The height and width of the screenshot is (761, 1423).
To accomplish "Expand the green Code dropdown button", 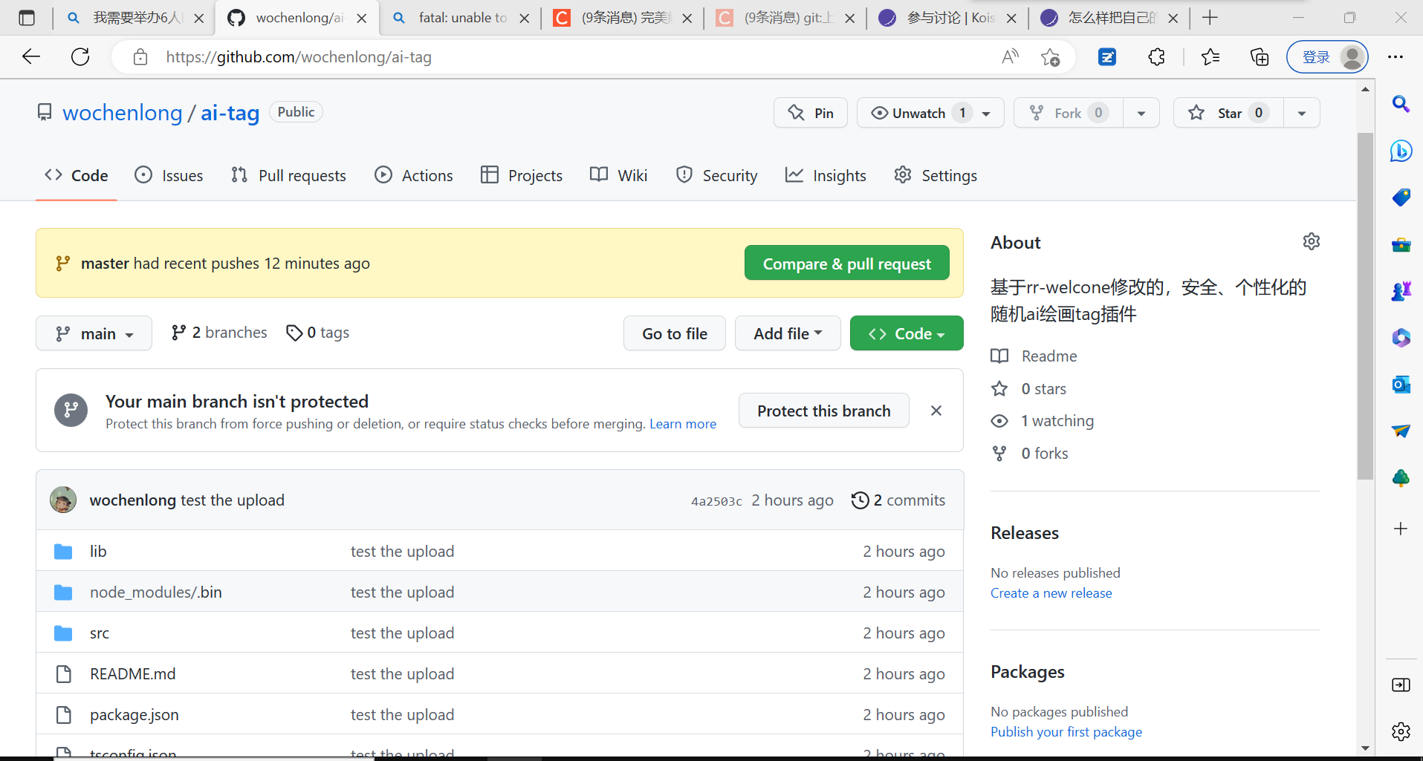I will [906, 333].
